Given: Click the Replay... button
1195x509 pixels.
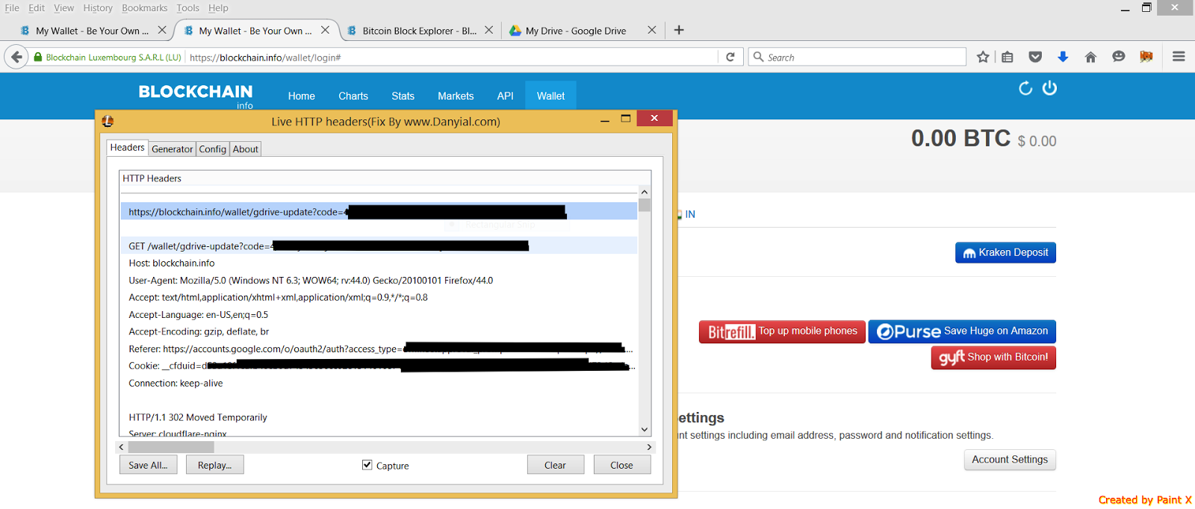Looking at the screenshot, I should tap(214, 465).
